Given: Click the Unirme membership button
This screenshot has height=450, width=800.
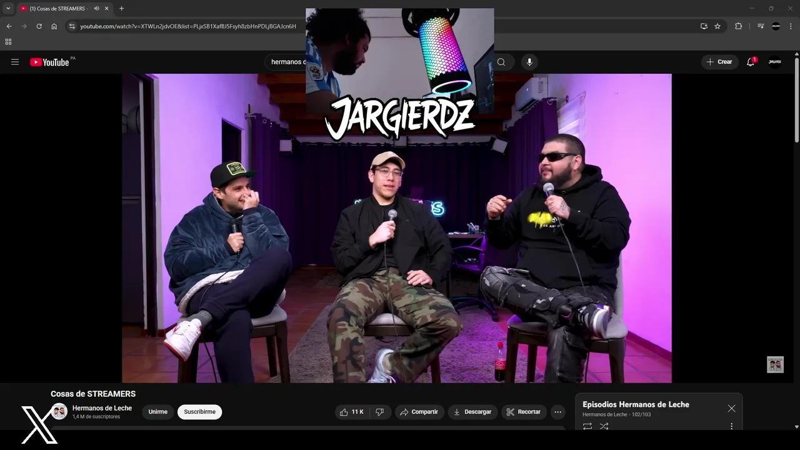Looking at the screenshot, I should (x=158, y=412).
